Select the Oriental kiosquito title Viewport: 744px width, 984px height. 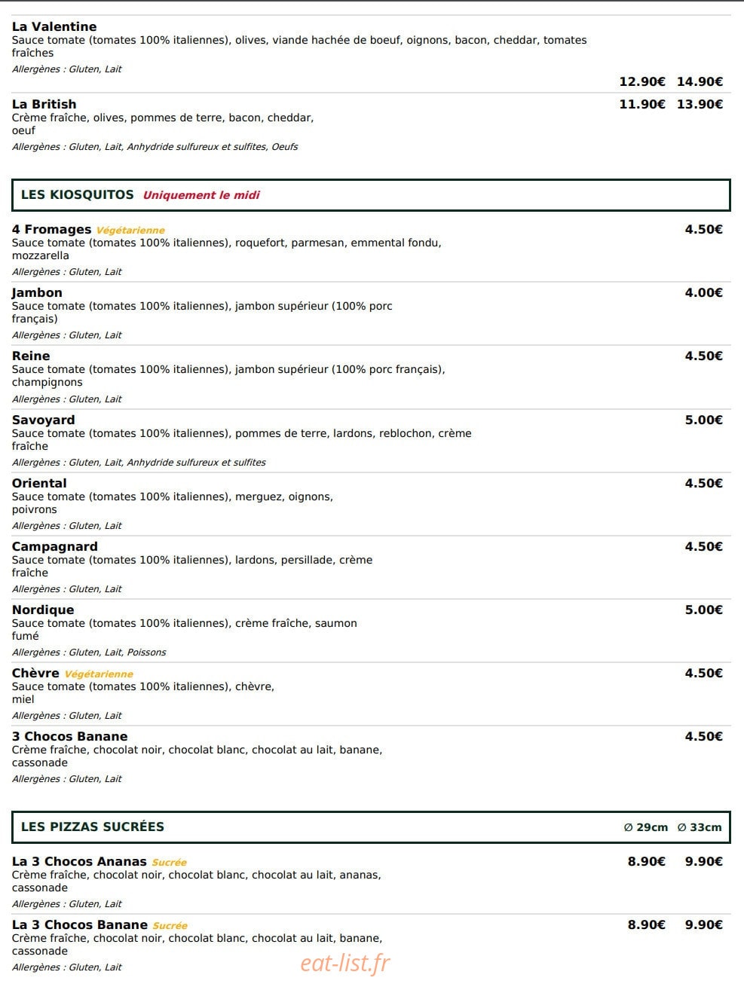coord(39,483)
